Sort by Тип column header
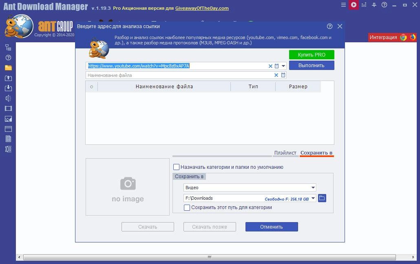 (253, 87)
